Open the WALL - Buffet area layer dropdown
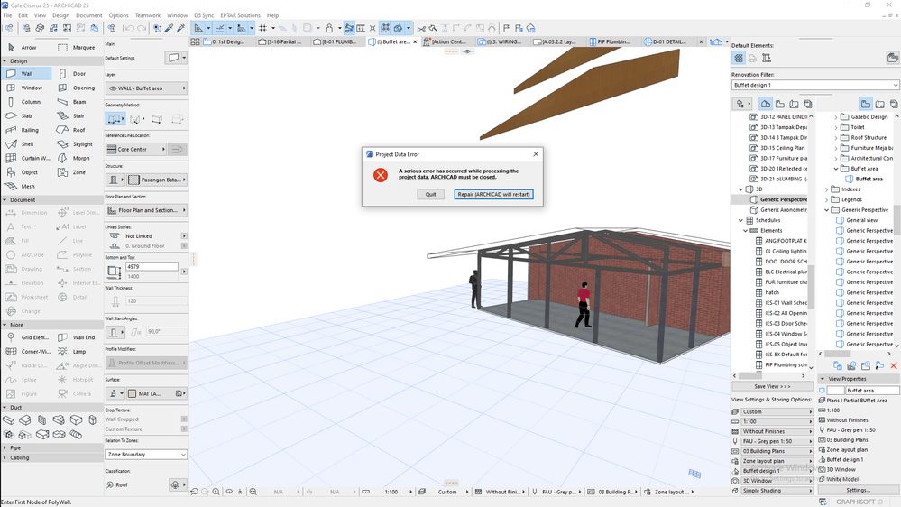This screenshot has width=901, height=507. (146, 88)
